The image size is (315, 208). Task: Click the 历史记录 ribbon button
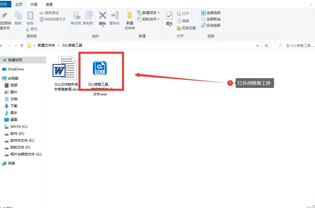pos(186,28)
